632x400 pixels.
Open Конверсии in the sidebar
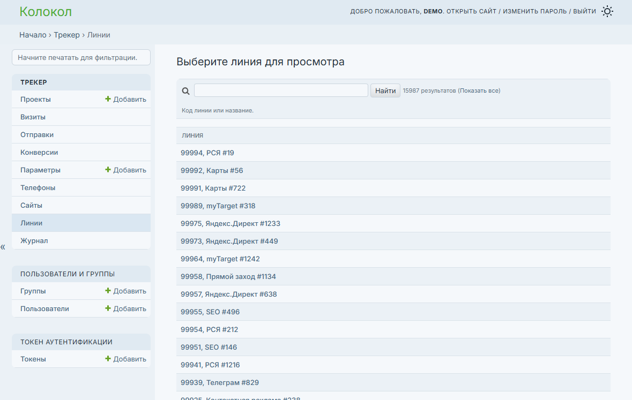(39, 152)
